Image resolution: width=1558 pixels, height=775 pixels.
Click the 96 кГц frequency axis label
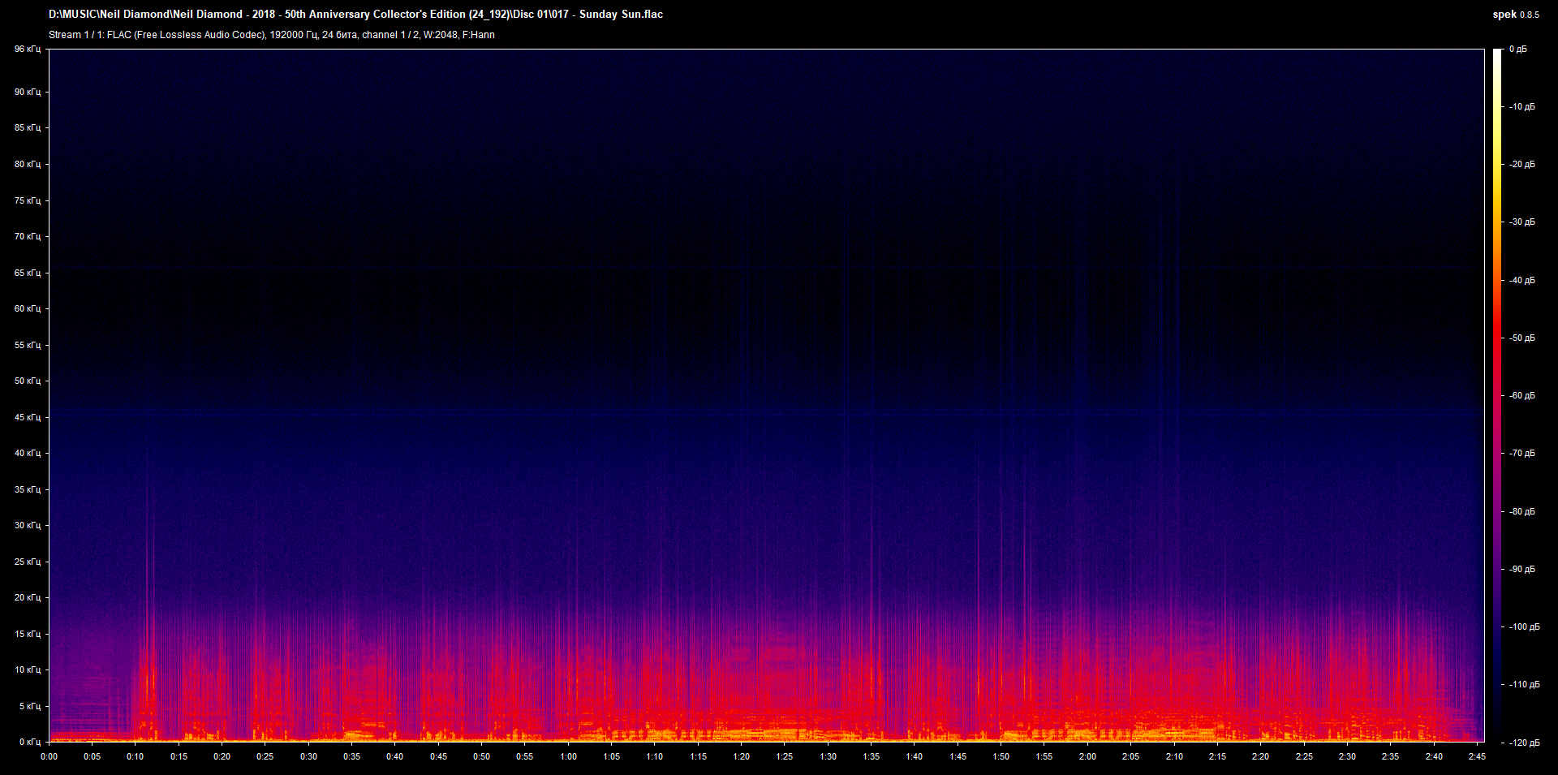[27, 49]
